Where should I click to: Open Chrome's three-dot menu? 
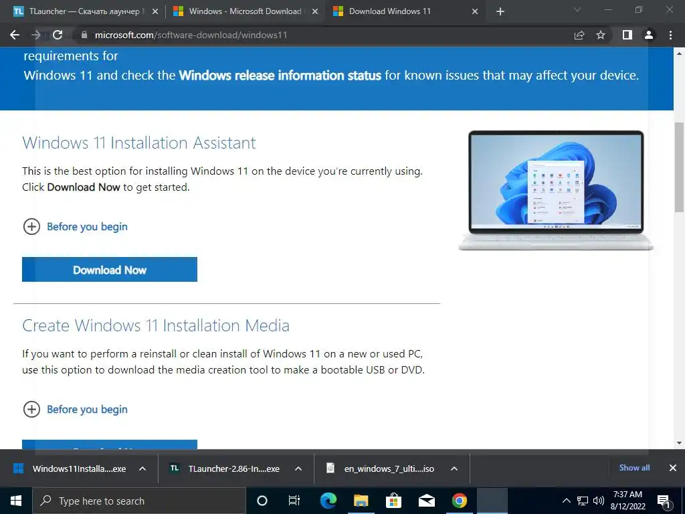click(670, 35)
